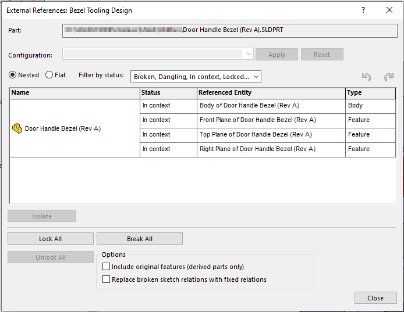Viewport: 404px width, 312px height.
Task: Click the undo arrow icon
Action: pyautogui.click(x=366, y=77)
